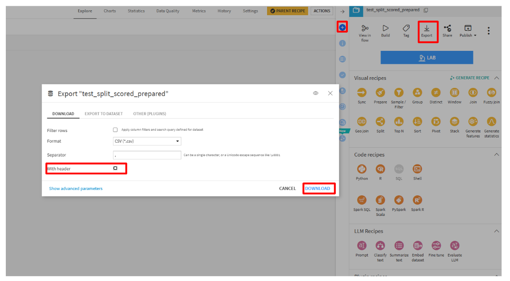510x281 pixels.
Task: Open the Publish dropdown
Action: point(468,31)
